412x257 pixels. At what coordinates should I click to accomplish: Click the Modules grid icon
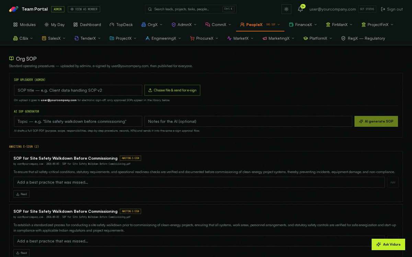[15, 25]
